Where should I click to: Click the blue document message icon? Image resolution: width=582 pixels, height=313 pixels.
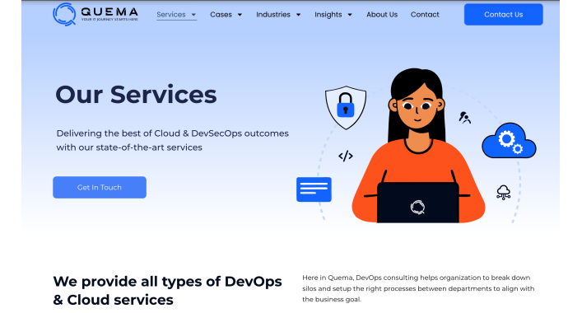pyautogui.click(x=314, y=189)
